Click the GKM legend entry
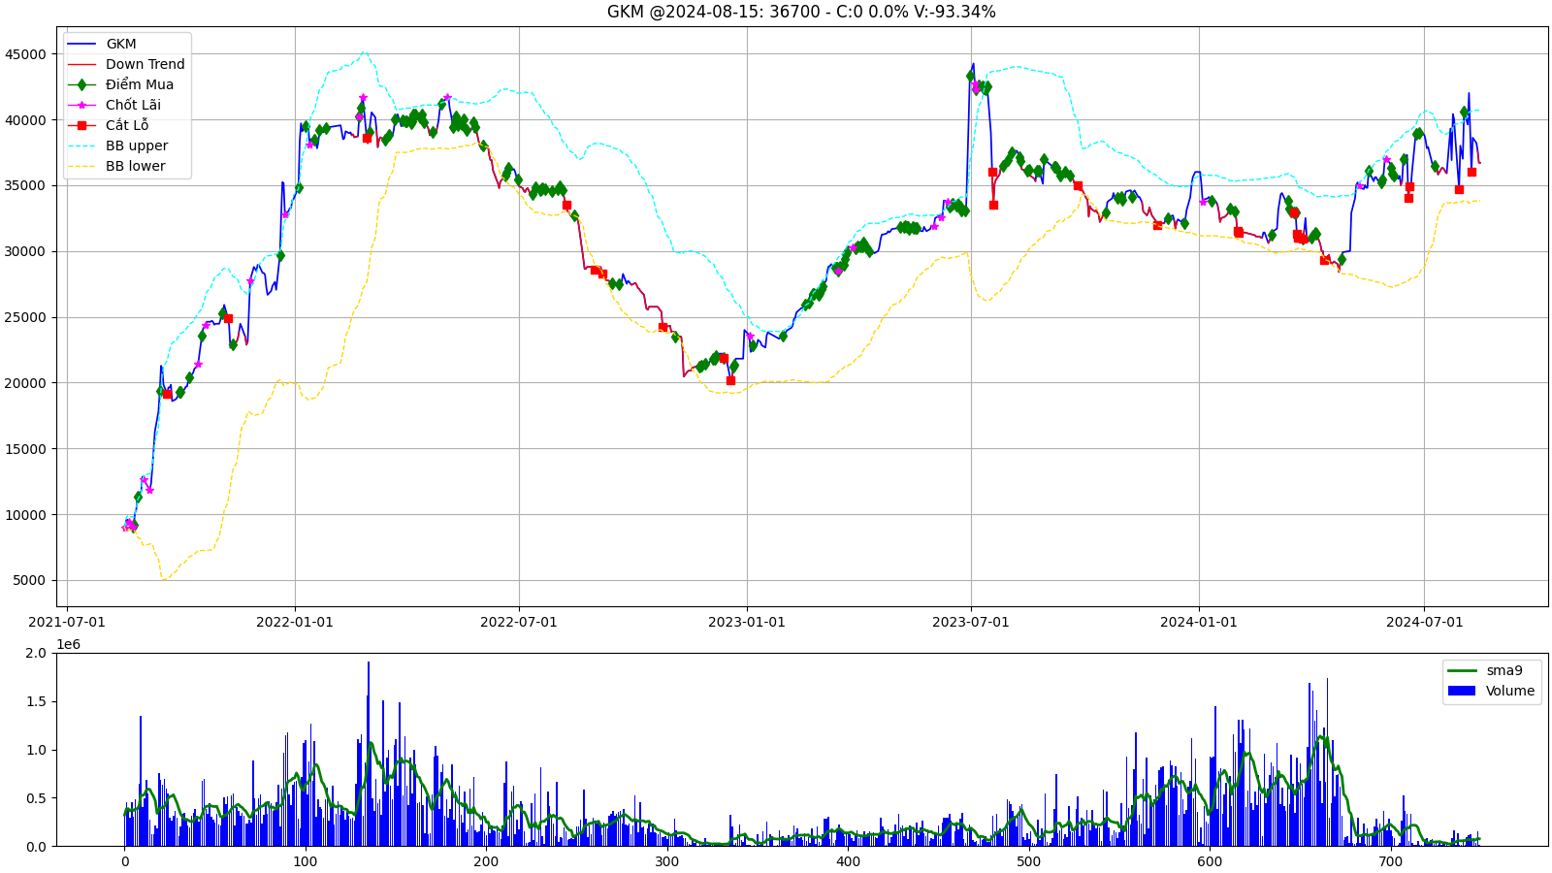 (121, 44)
